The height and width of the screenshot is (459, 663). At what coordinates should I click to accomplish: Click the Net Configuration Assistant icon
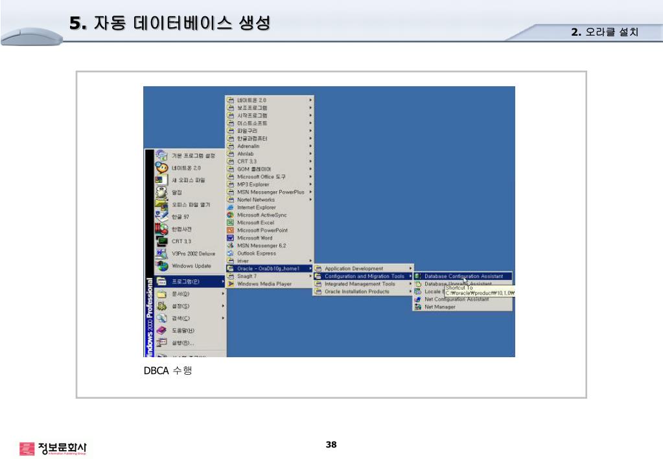pyautogui.click(x=418, y=299)
